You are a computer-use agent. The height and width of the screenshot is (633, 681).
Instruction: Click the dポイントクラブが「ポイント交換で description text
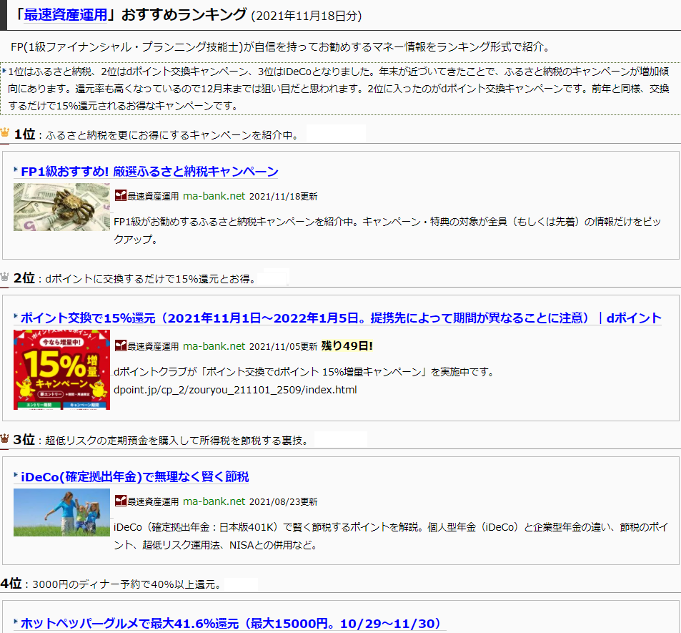pos(304,372)
